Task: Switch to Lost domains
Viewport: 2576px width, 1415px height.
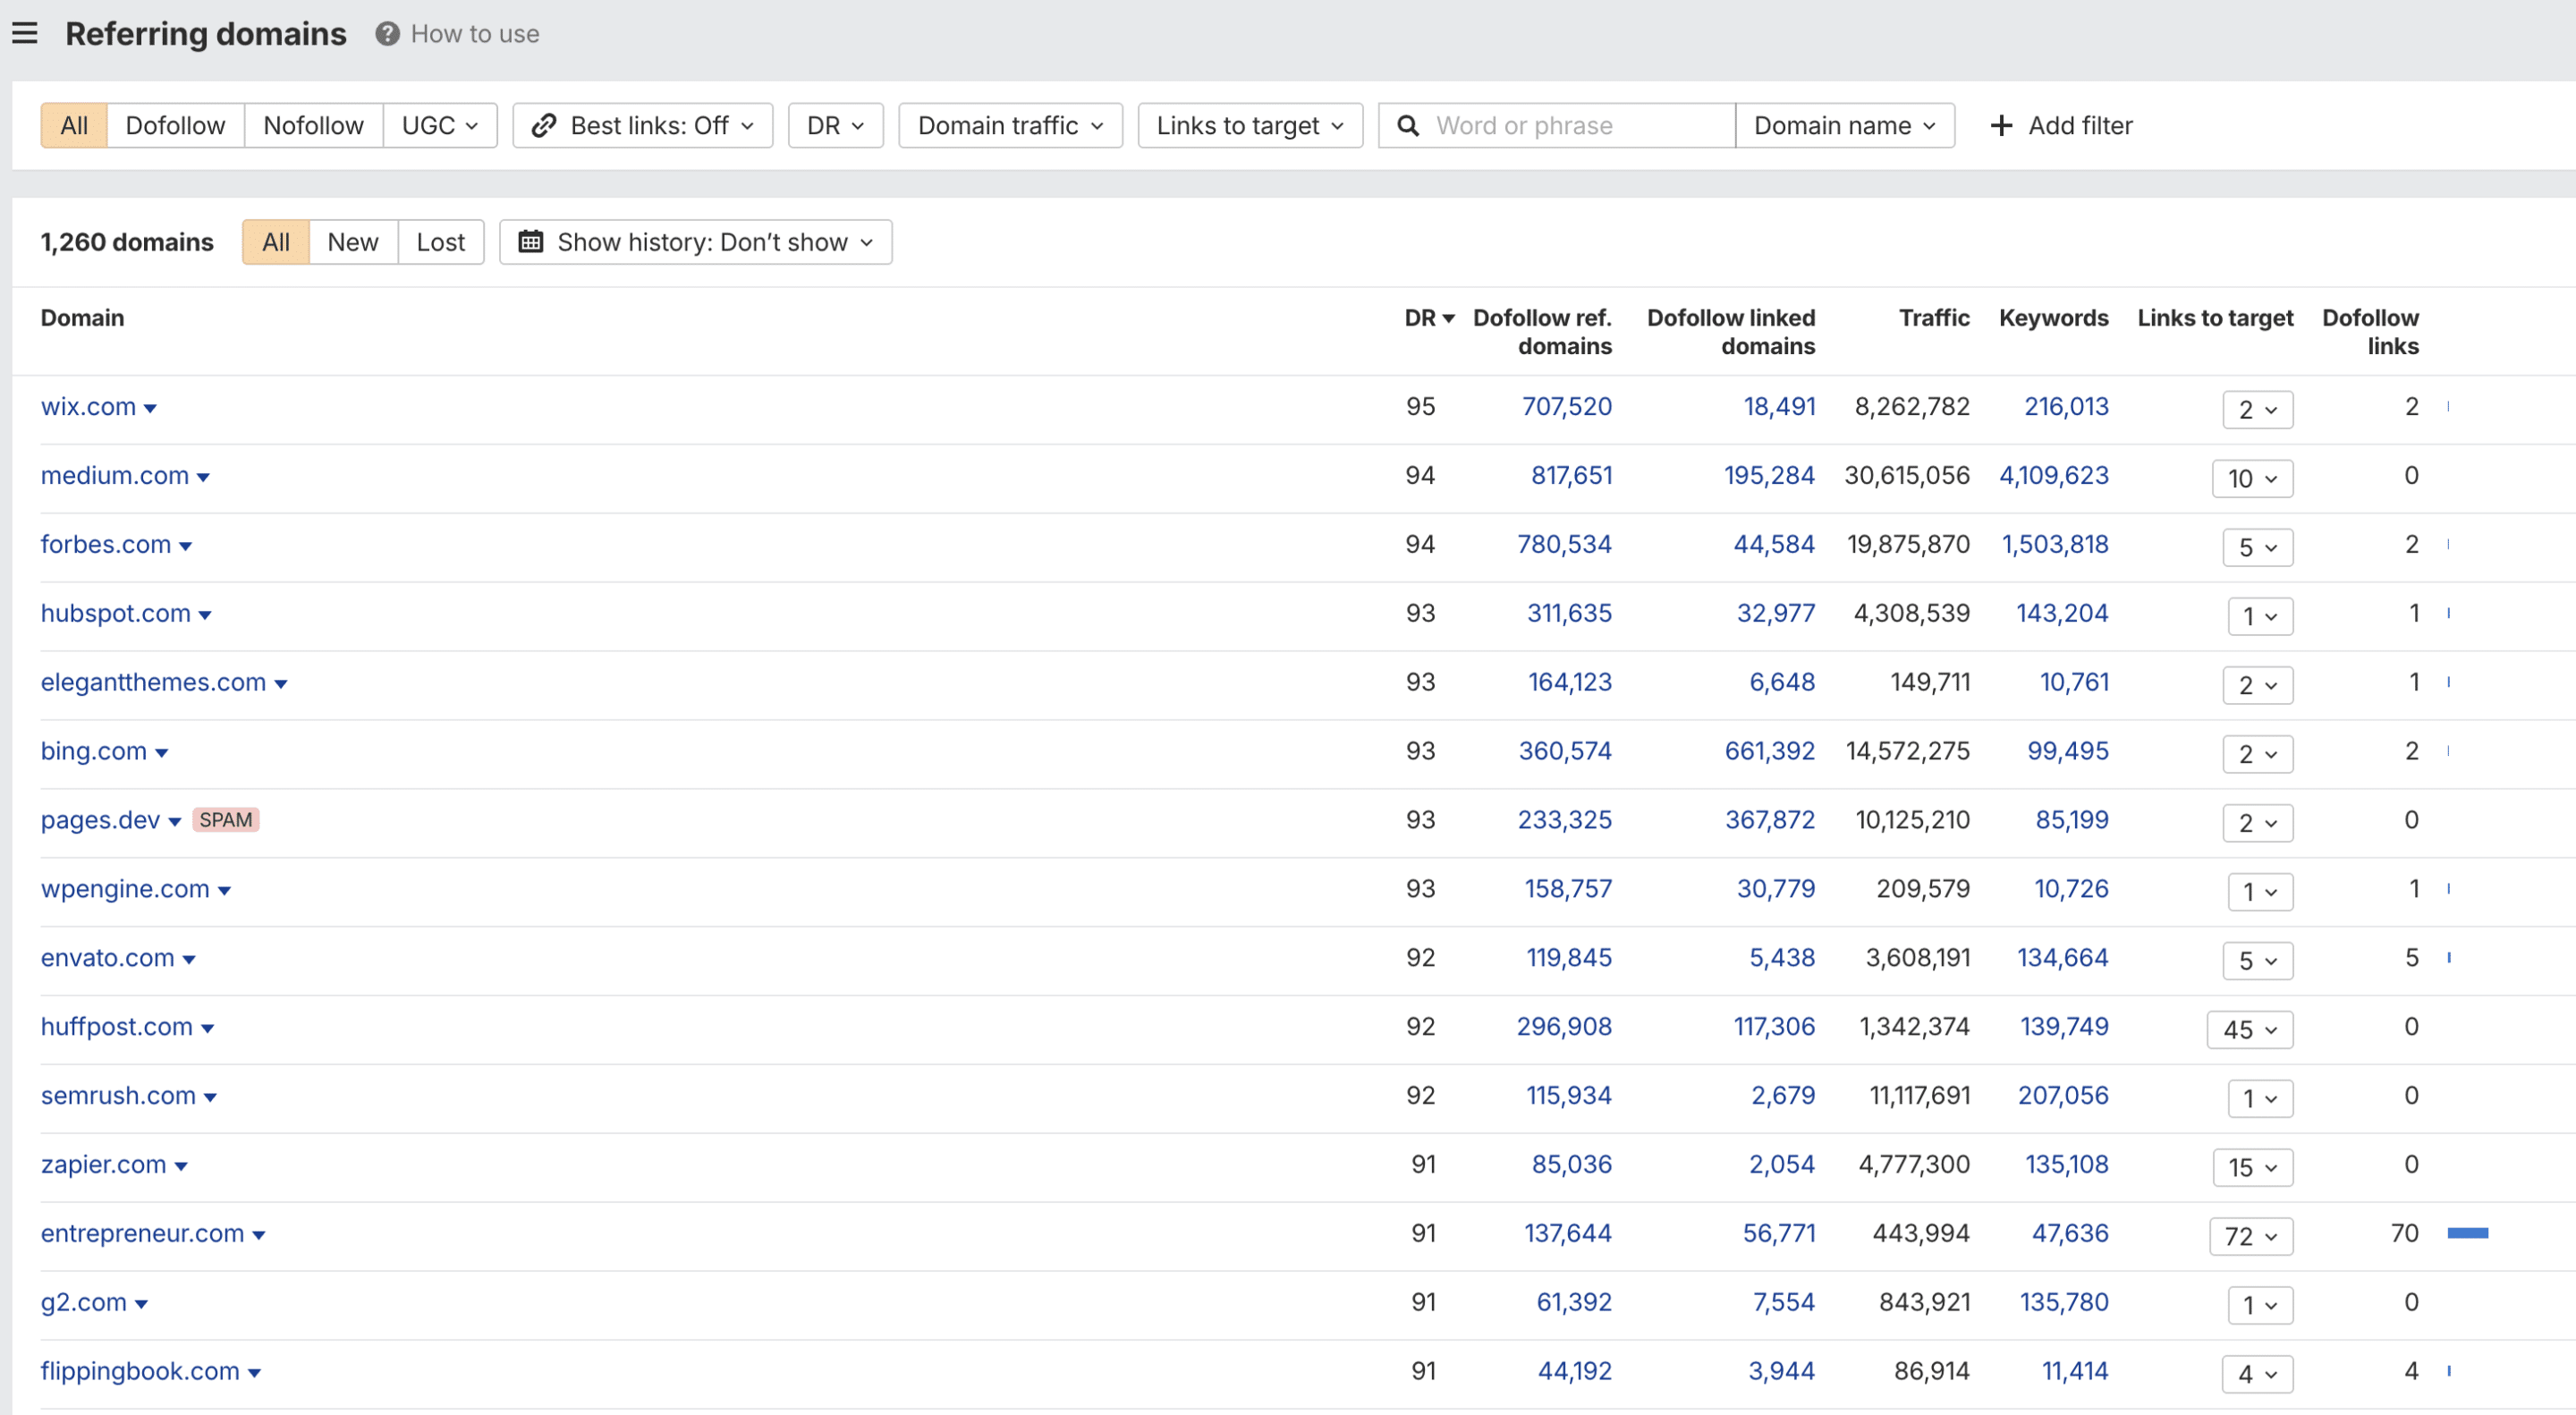Action: click(441, 242)
